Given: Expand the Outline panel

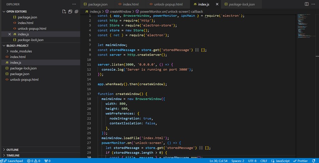Looking at the screenshot, I should 12,150.
